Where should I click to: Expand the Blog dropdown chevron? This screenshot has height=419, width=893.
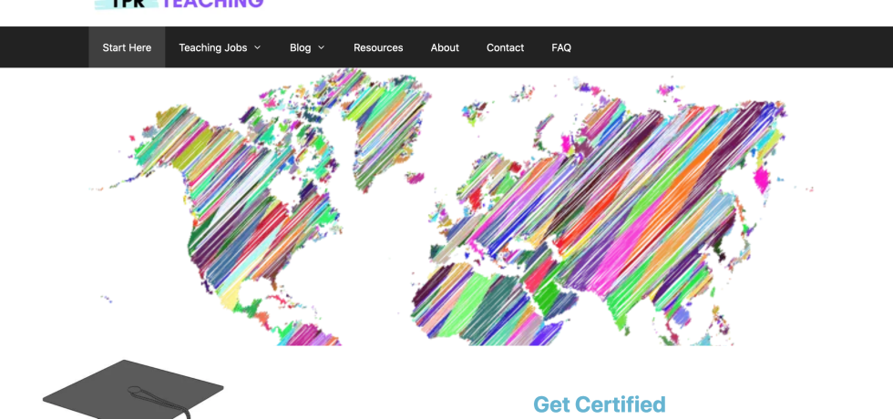point(321,47)
